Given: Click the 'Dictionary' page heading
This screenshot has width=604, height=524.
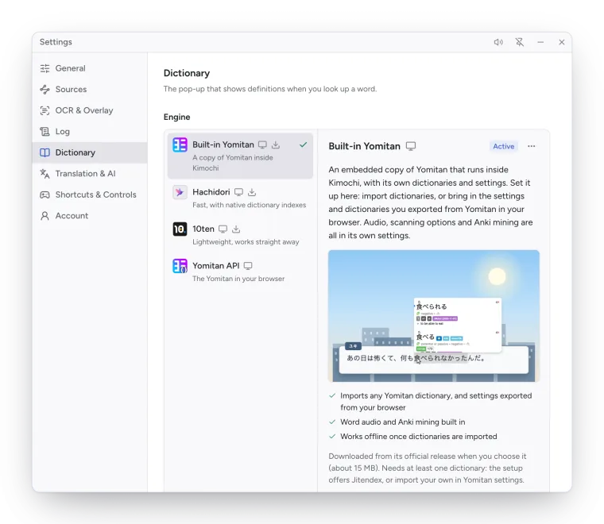Looking at the screenshot, I should click(x=187, y=73).
